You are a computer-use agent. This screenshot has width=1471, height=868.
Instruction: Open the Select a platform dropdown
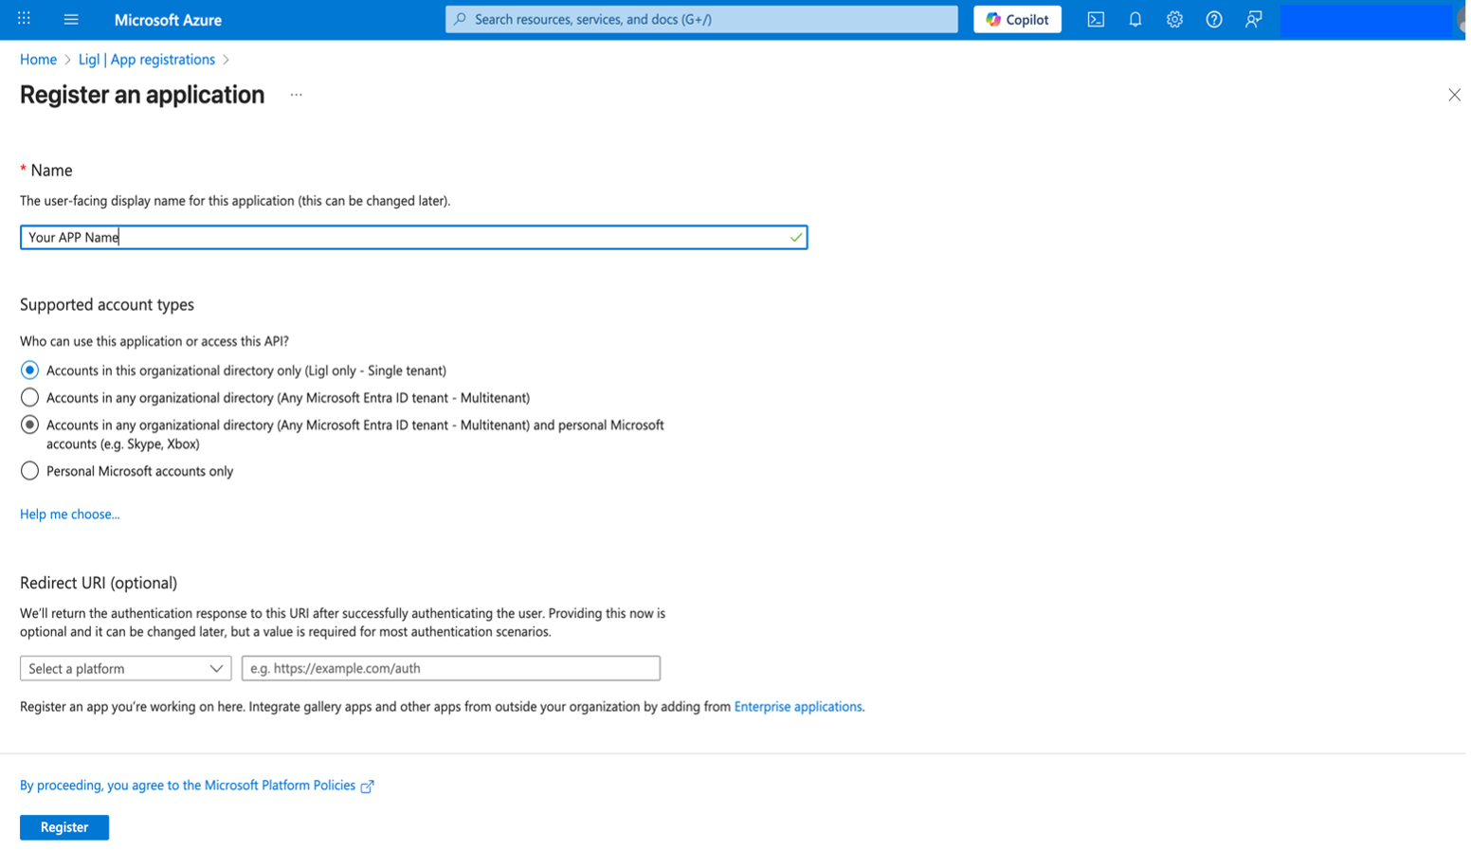click(125, 668)
